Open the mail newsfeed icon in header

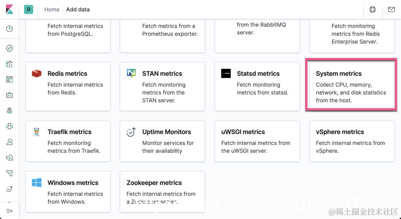391,10
